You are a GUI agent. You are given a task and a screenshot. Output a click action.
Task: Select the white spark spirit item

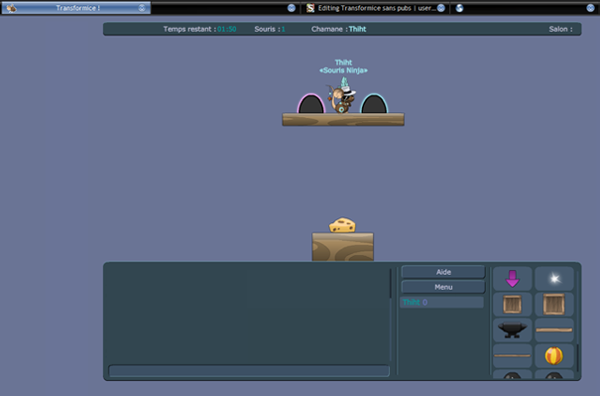tap(554, 279)
